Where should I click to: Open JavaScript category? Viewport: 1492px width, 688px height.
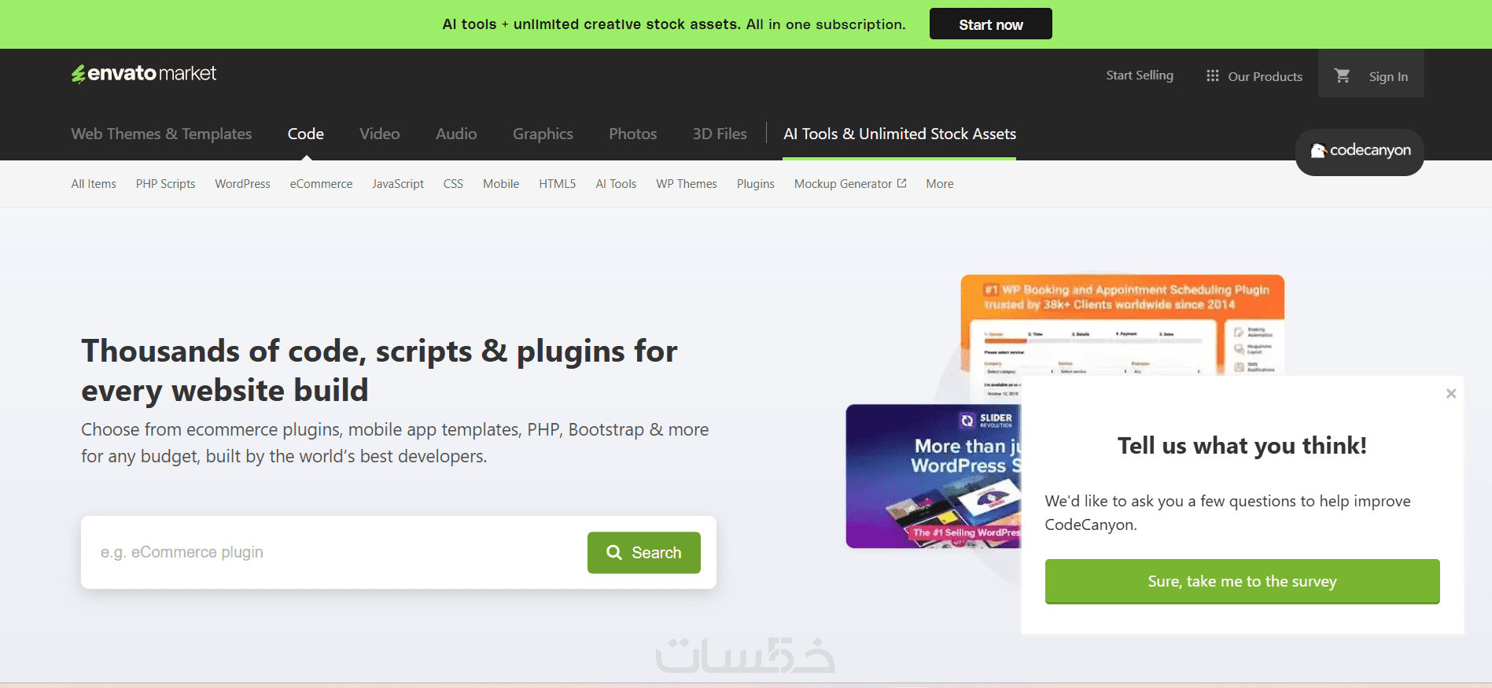coord(398,184)
